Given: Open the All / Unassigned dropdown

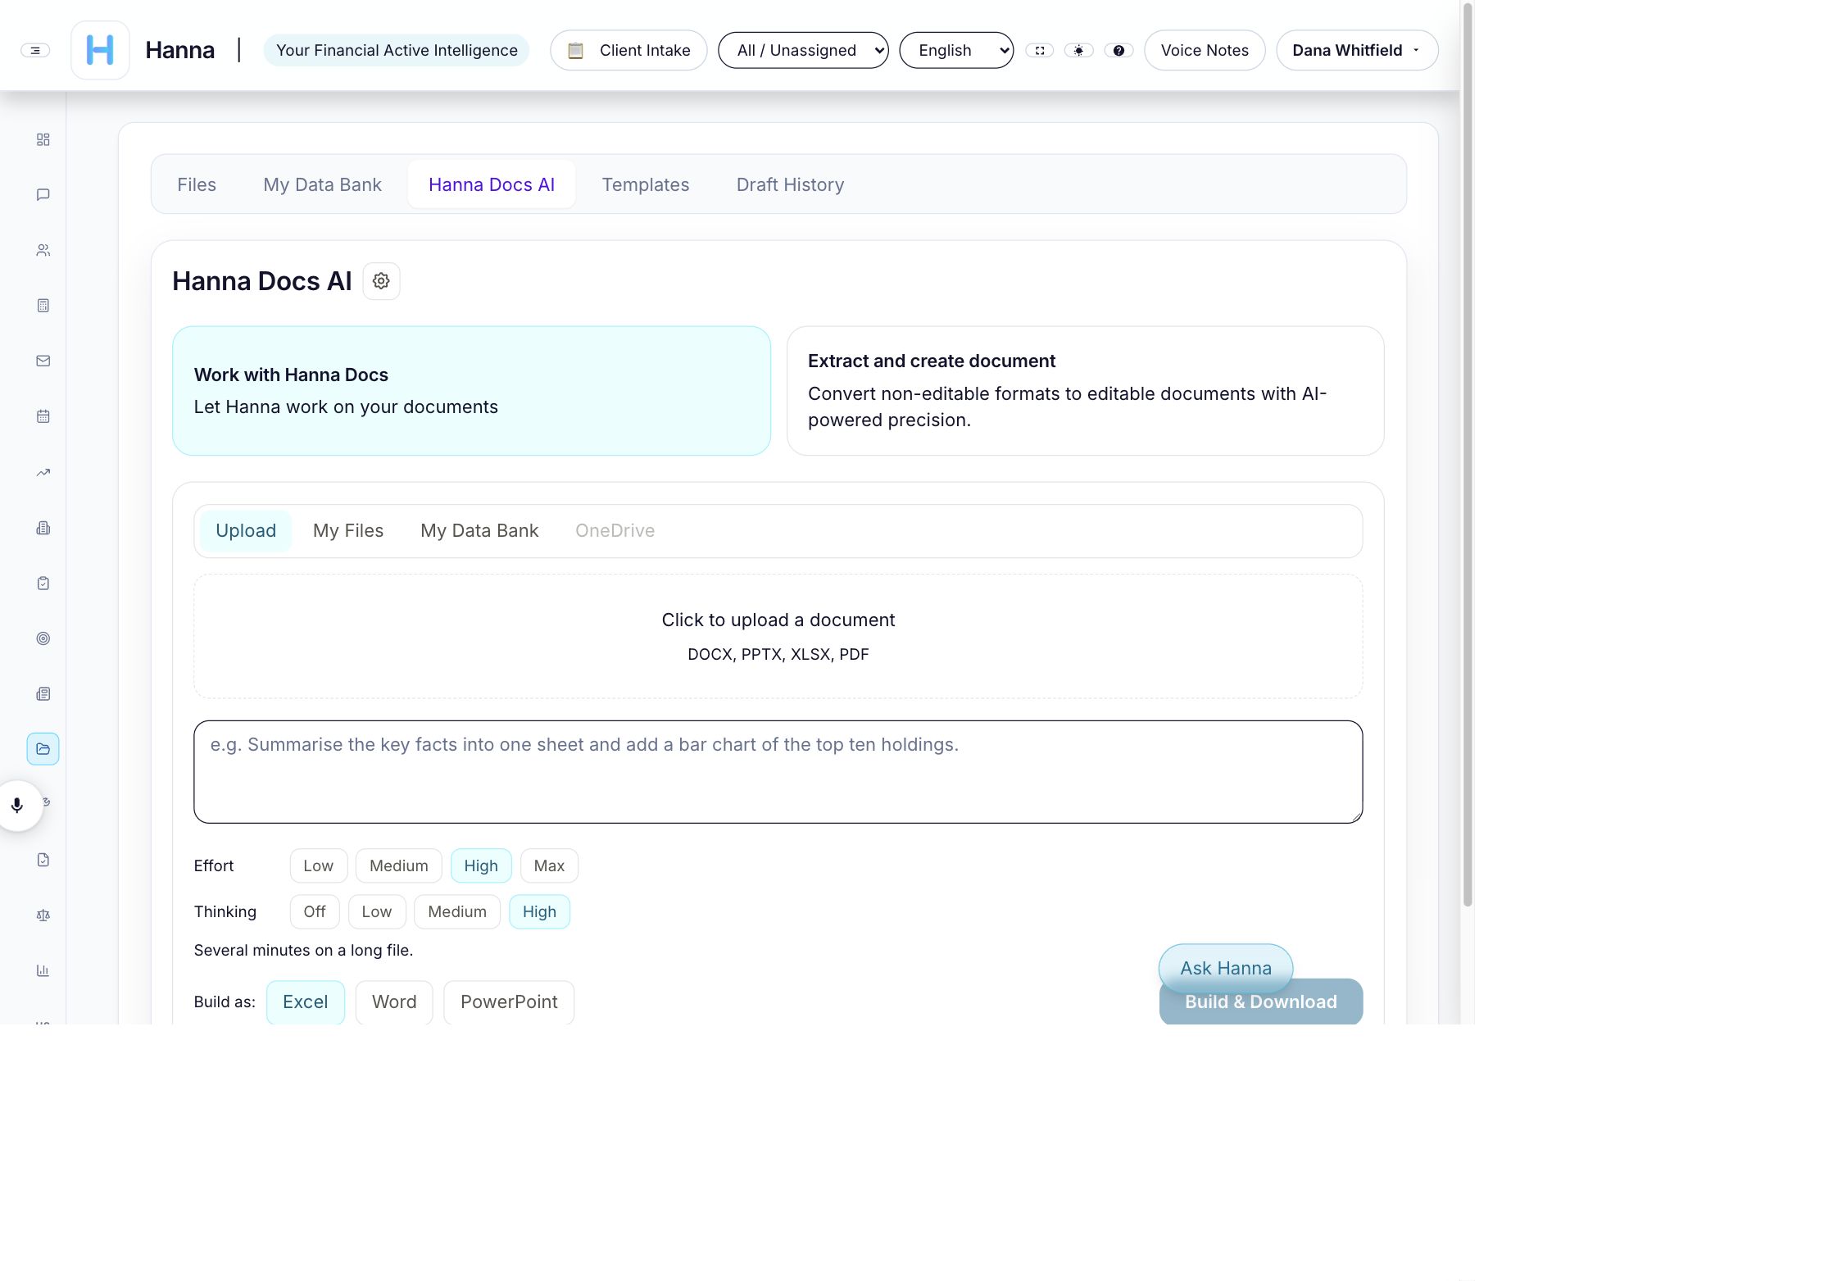Looking at the screenshot, I should tap(803, 50).
